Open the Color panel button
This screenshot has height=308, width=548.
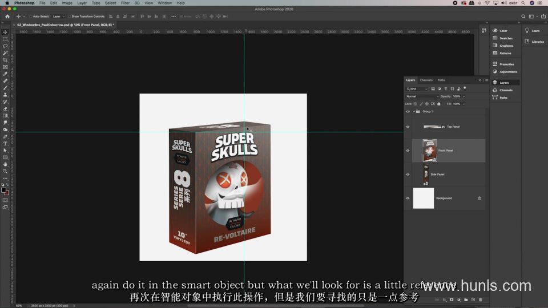tap(503, 31)
